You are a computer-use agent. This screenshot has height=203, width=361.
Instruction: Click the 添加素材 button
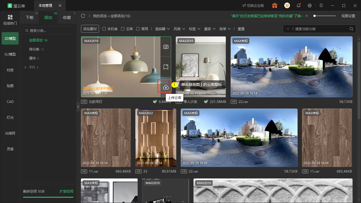point(90,29)
